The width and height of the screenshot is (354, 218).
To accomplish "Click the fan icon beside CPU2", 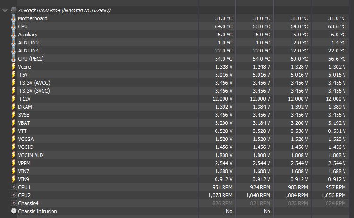I will pyautogui.click(x=14, y=195).
